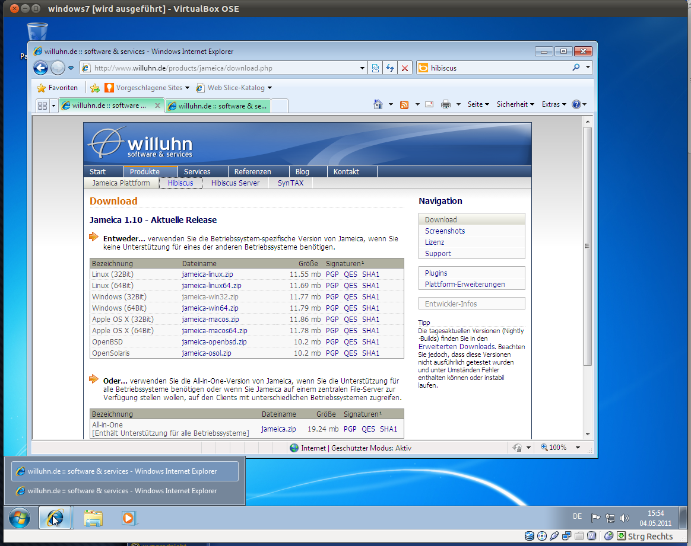Click the compatibility view icon in address bar
This screenshot has width=691, height=546.
[375, 68]
